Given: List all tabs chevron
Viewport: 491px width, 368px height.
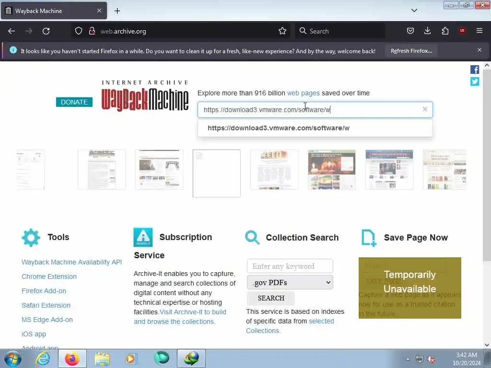Looking at the screenshot, I should (414, 11).
